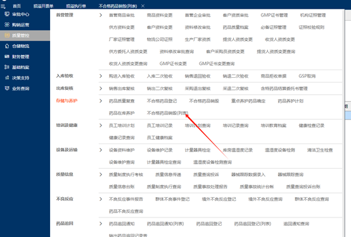Open 药品养护计划
The image size is (351, 237).
click(291, 101)
